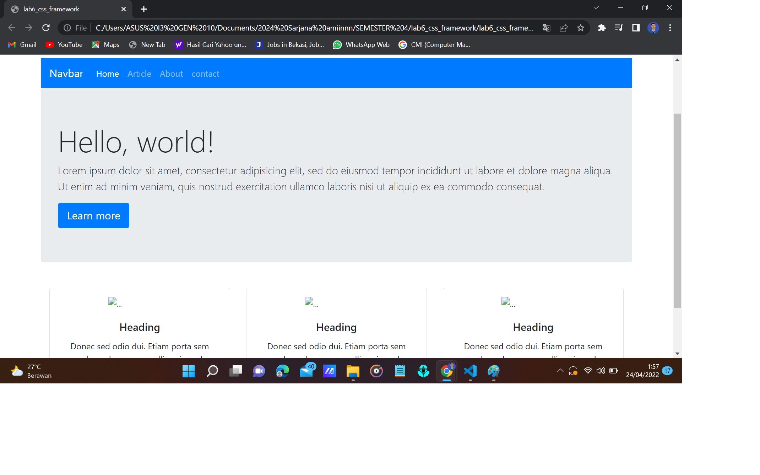
Task: Click the Windows Start button
Action: (189, 371)
